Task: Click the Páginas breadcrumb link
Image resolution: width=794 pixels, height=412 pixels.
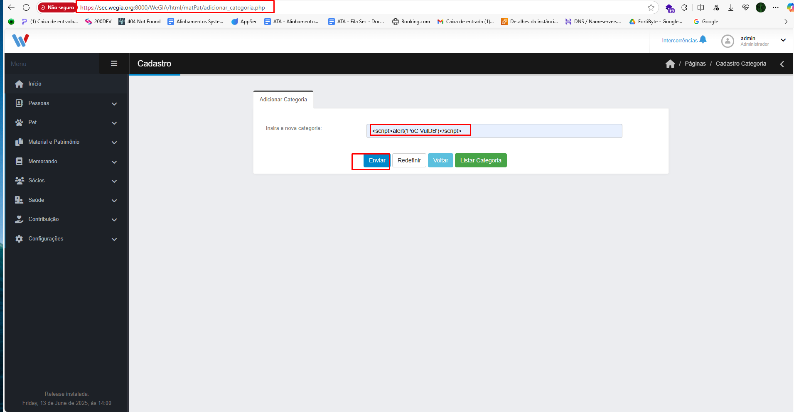Action: pyautogui.click(x=695, y=64)
